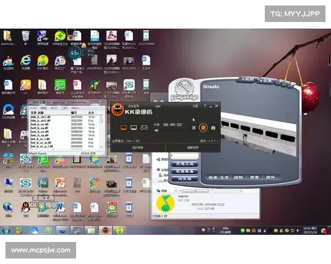Mute the recorder speaker volume icon

[x=156, y=131]
